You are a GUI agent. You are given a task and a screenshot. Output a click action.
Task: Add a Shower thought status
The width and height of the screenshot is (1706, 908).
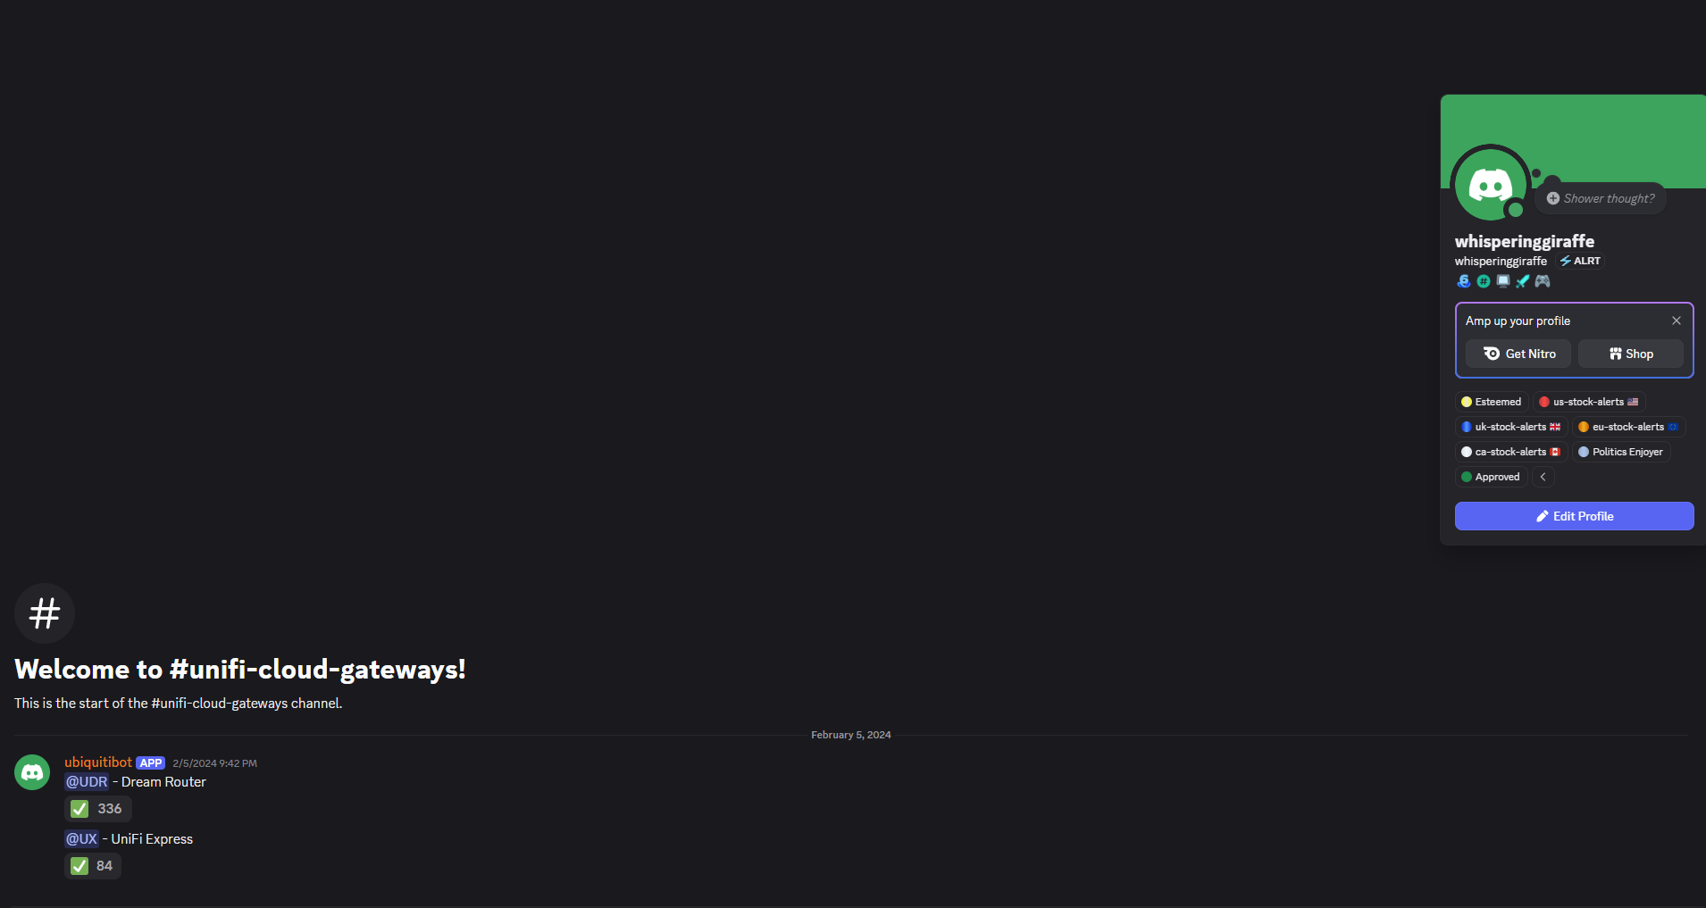pyautogui.click(x=1600, y=198)
